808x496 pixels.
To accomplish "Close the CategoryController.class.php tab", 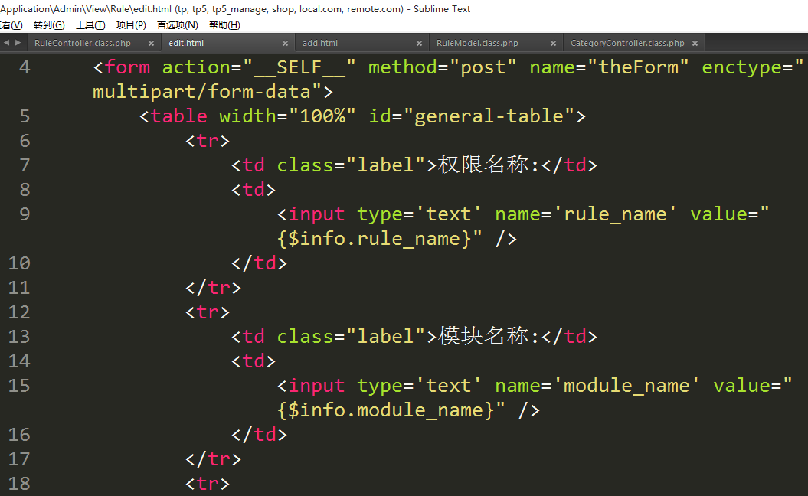I will pyautogui.click(x=695, y=44).
